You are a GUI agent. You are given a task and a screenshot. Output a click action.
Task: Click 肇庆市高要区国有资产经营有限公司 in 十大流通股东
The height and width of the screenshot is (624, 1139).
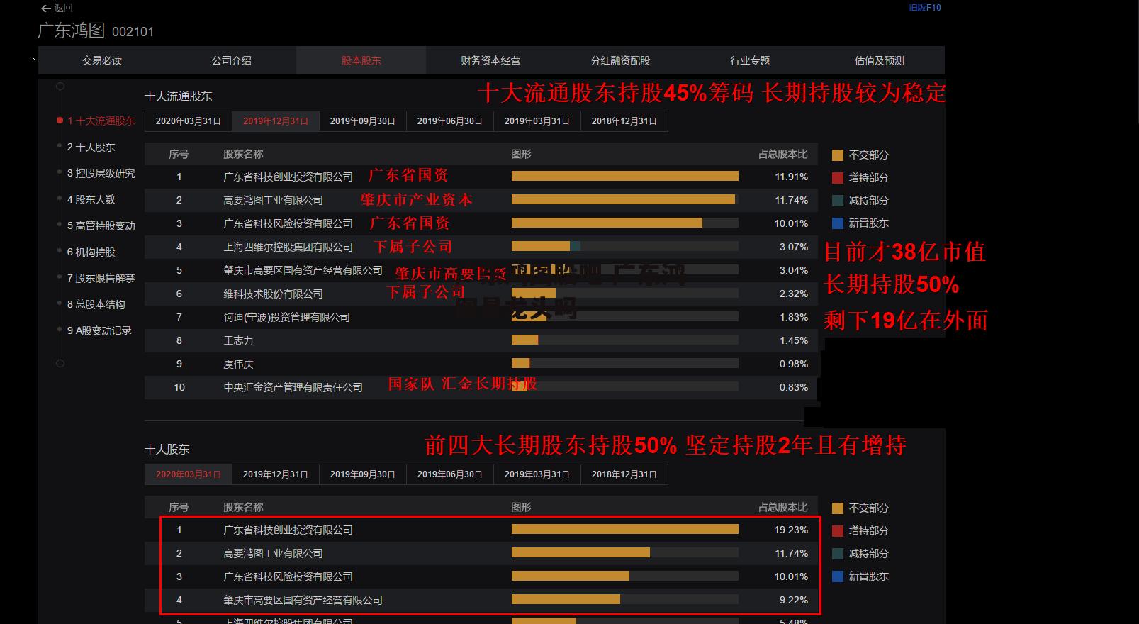(303, 270)
